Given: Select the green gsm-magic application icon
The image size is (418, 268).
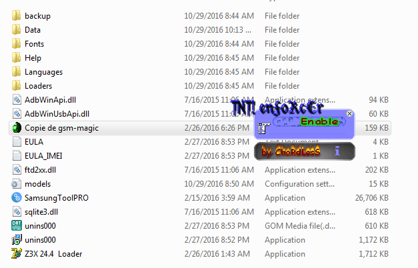Looking at the screenshot, I should 17,128.
